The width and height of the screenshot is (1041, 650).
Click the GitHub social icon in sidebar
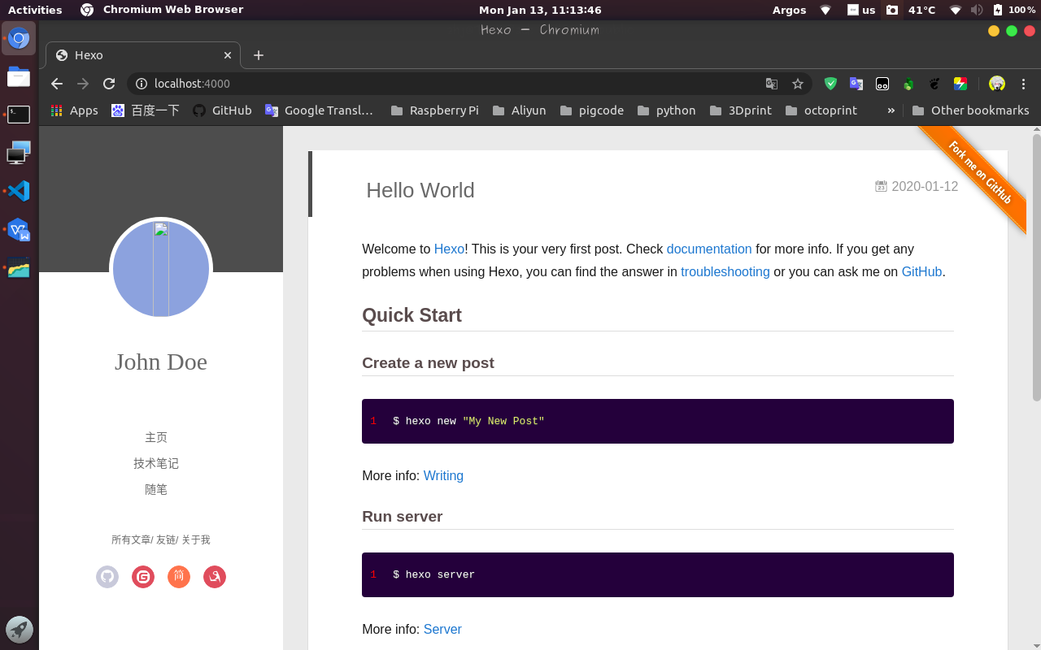[107, 577]
